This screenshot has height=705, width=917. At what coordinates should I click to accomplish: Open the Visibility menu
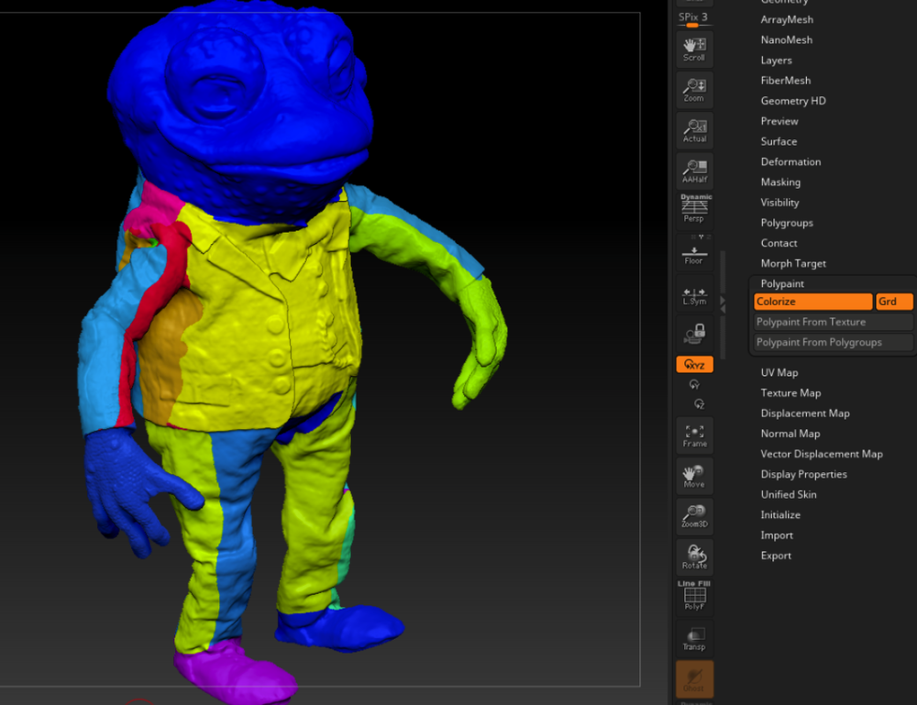pos(779,203)
